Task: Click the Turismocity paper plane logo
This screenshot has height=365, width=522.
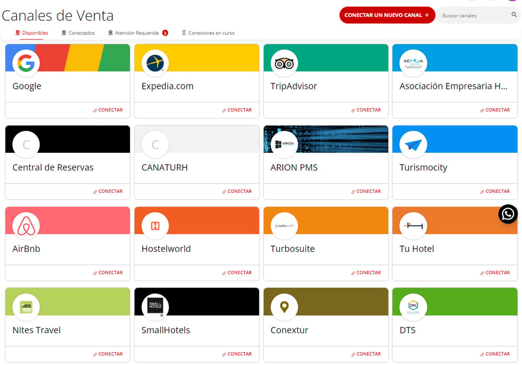Action: (x=413, y=144)
